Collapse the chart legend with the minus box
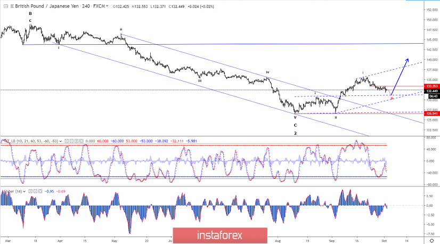Screen dimensions: 440x244 coord(6,6)
